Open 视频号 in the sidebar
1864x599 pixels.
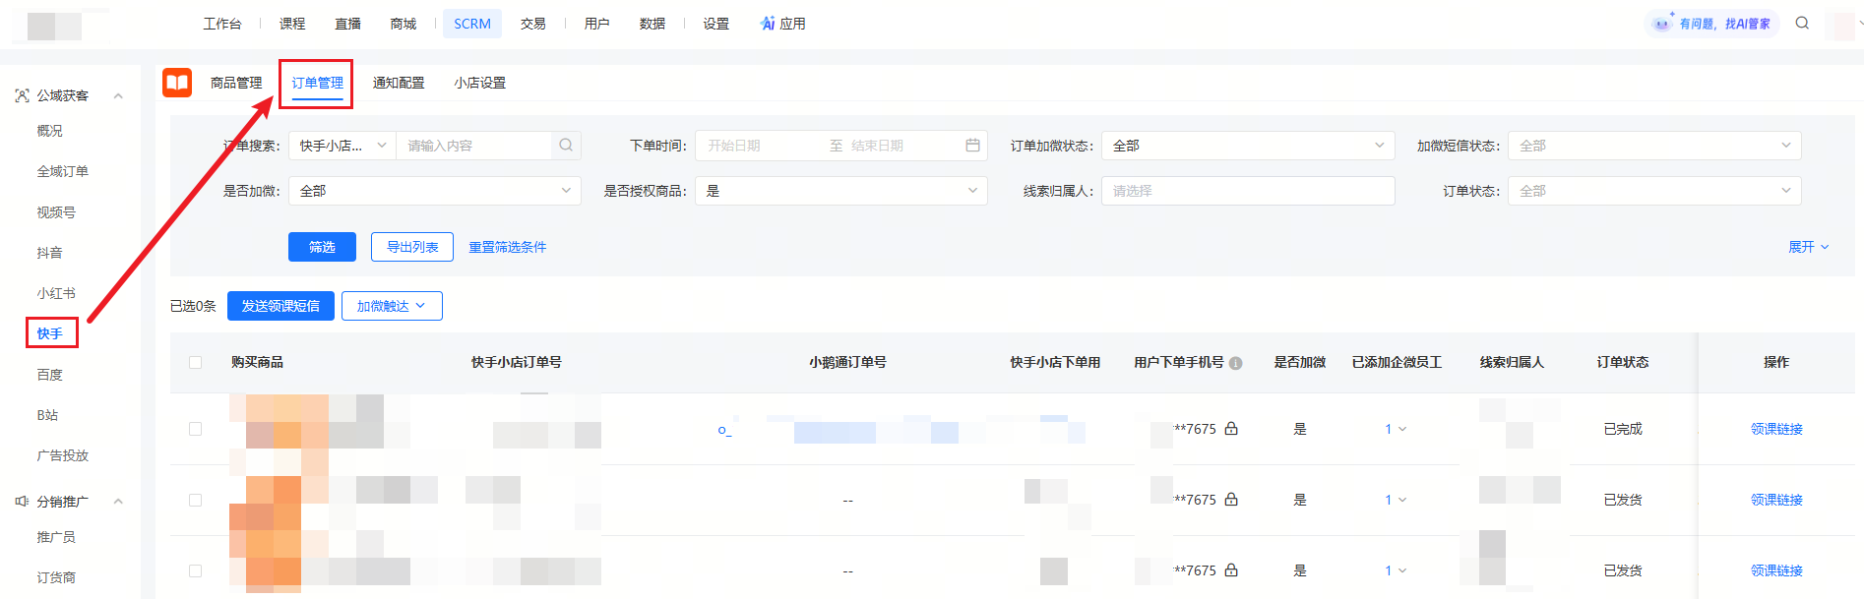56,212
